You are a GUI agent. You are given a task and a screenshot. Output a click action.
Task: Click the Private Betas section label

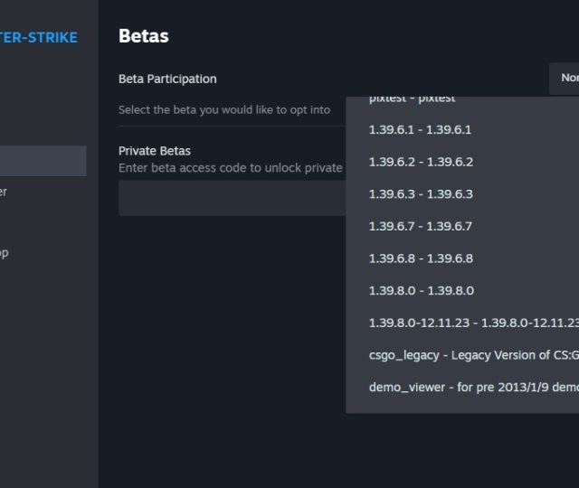(x=155, y=150)
